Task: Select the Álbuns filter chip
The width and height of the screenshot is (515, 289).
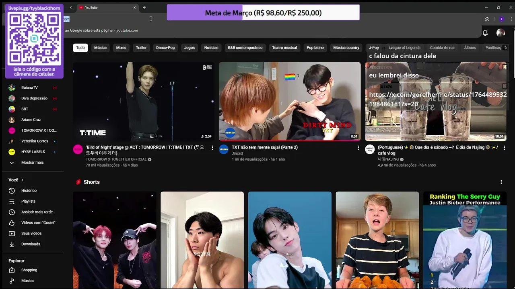Action: tap(470, 48)
